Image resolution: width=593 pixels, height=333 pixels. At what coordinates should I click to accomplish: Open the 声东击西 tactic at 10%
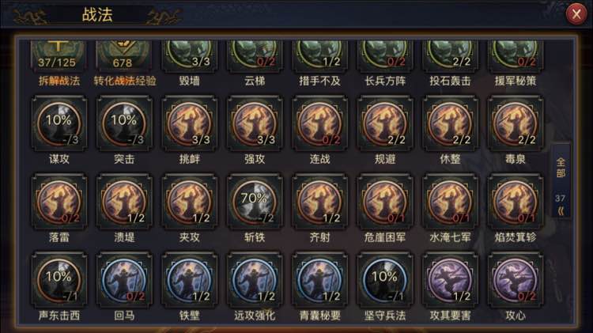click(x=59, y=281)
